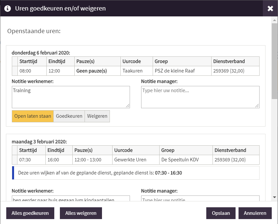
Task: Click the info icon in the dialog header
Action: point(7,8)
